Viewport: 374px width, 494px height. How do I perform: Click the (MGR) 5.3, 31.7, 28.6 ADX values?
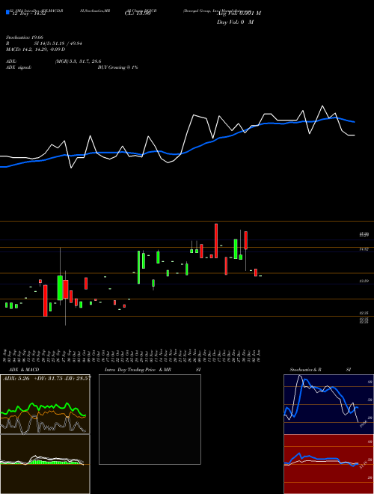coord(78,61)
